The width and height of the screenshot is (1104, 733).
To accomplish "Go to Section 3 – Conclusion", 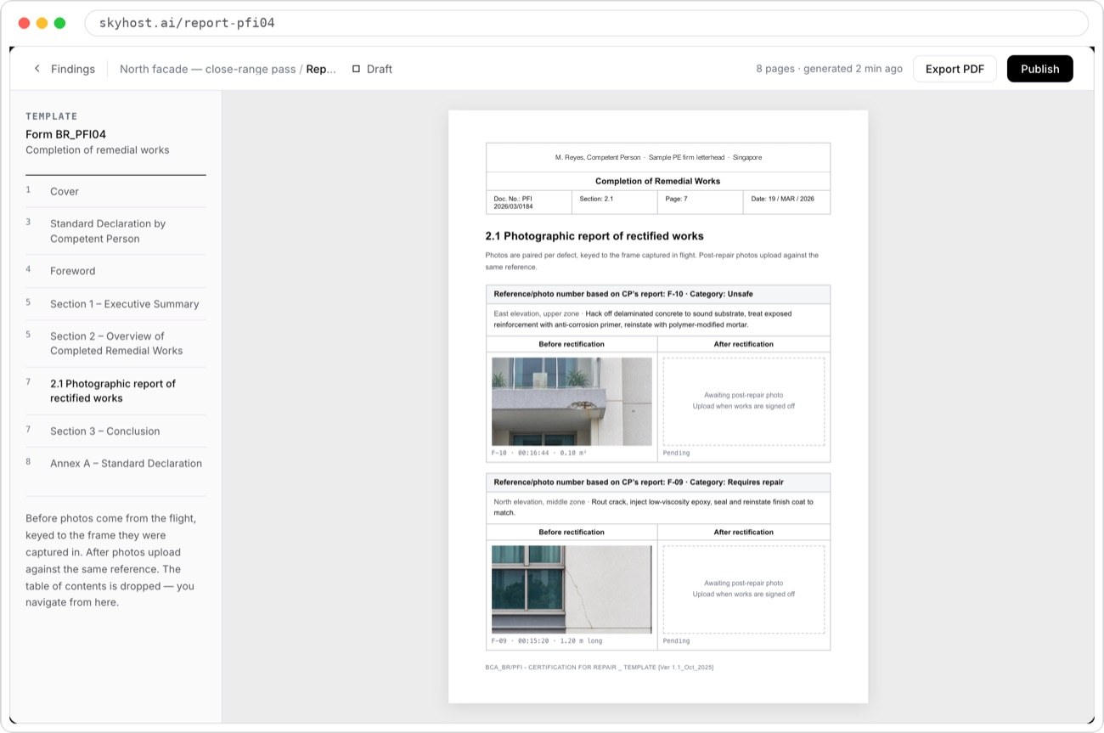I will pos(115,431).
